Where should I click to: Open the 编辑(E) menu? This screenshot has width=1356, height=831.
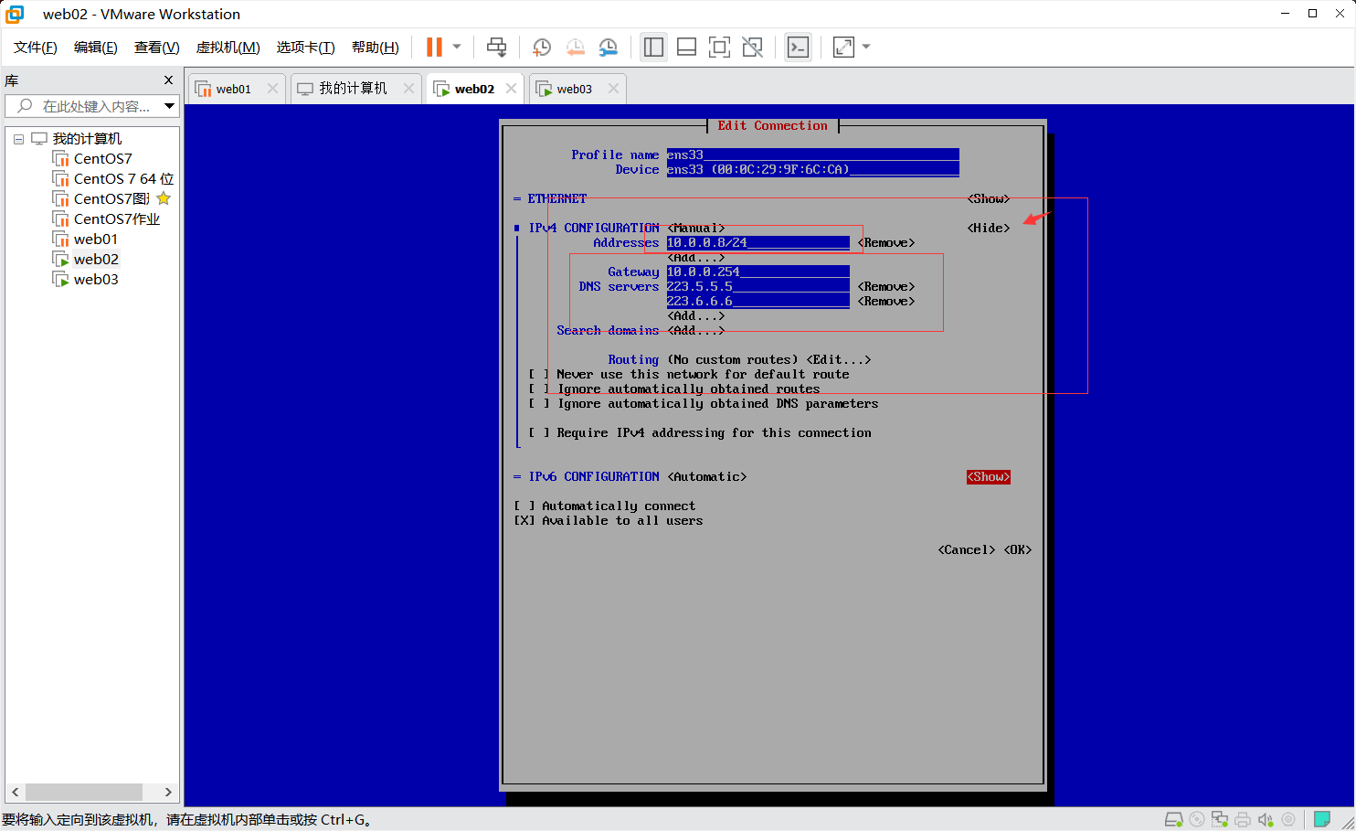click(x=96, y=48)
